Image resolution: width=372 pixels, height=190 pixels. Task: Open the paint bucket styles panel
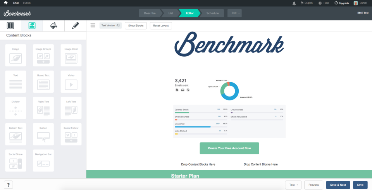pos(53,26)
